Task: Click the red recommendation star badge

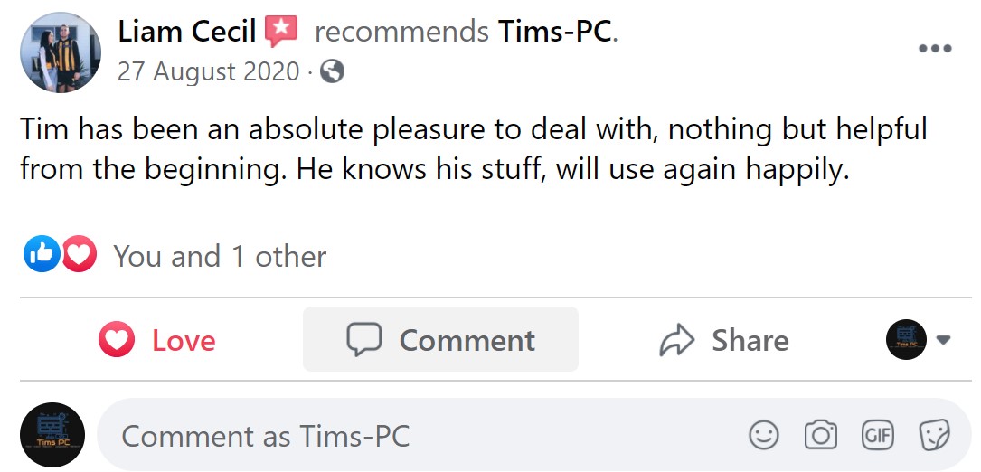Action: (281, 33)
